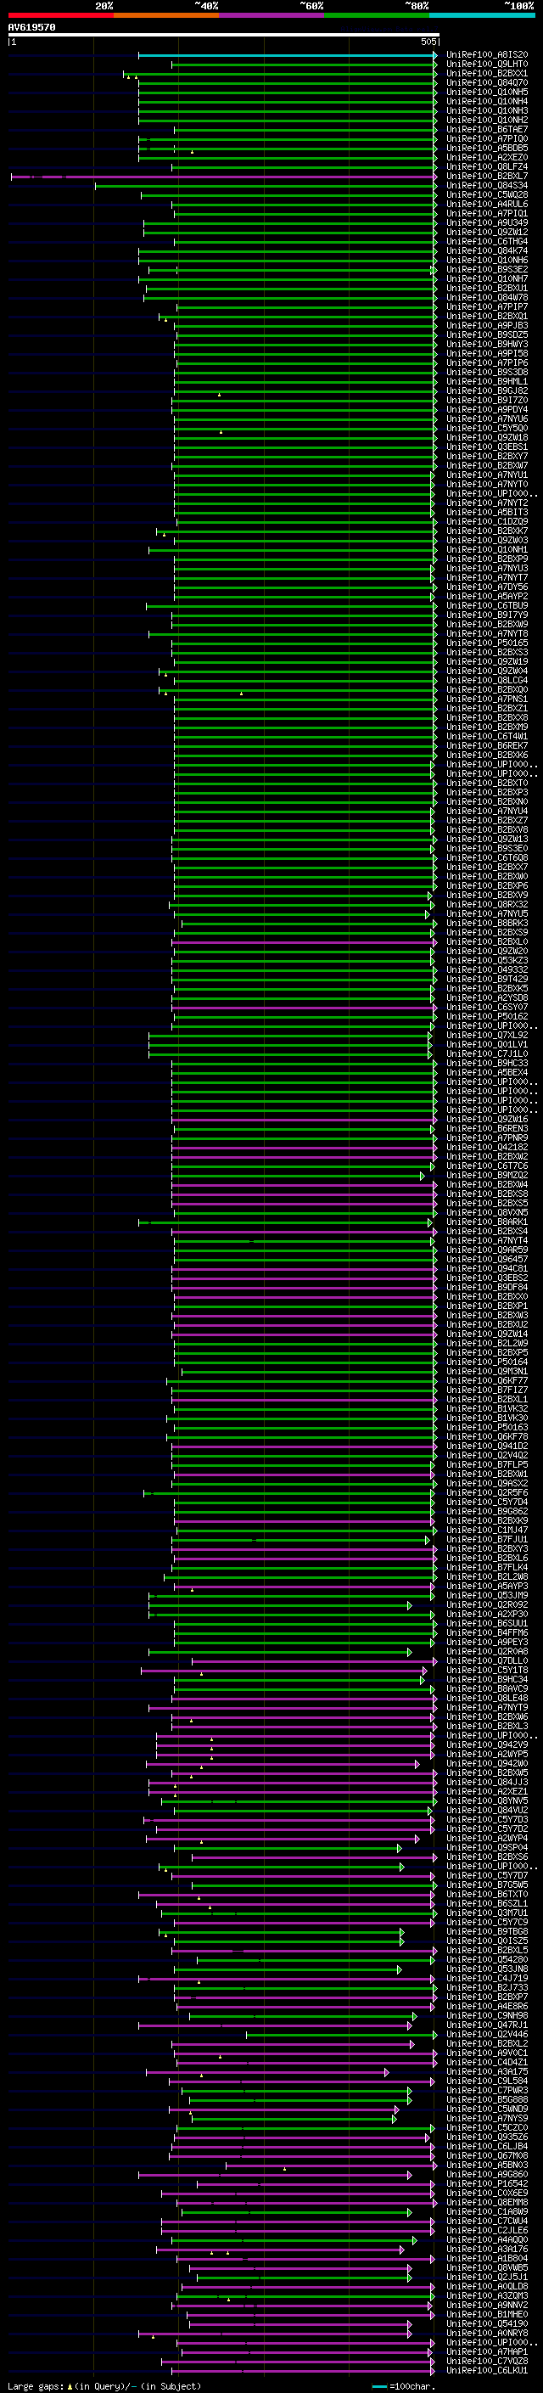Select the UniRef100_B9GJ82 label
Image resolution: width=543 pixels, height=2393 pixels.
(x=487, y=391)
